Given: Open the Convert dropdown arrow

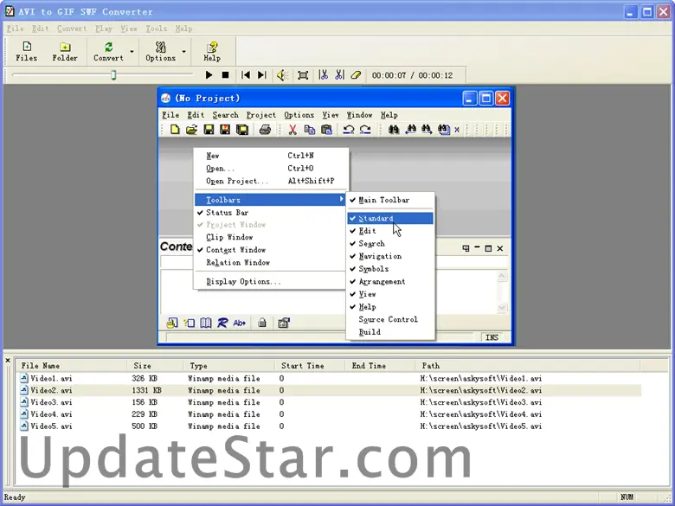Looking at the screenshot, I should coord(132,51).
